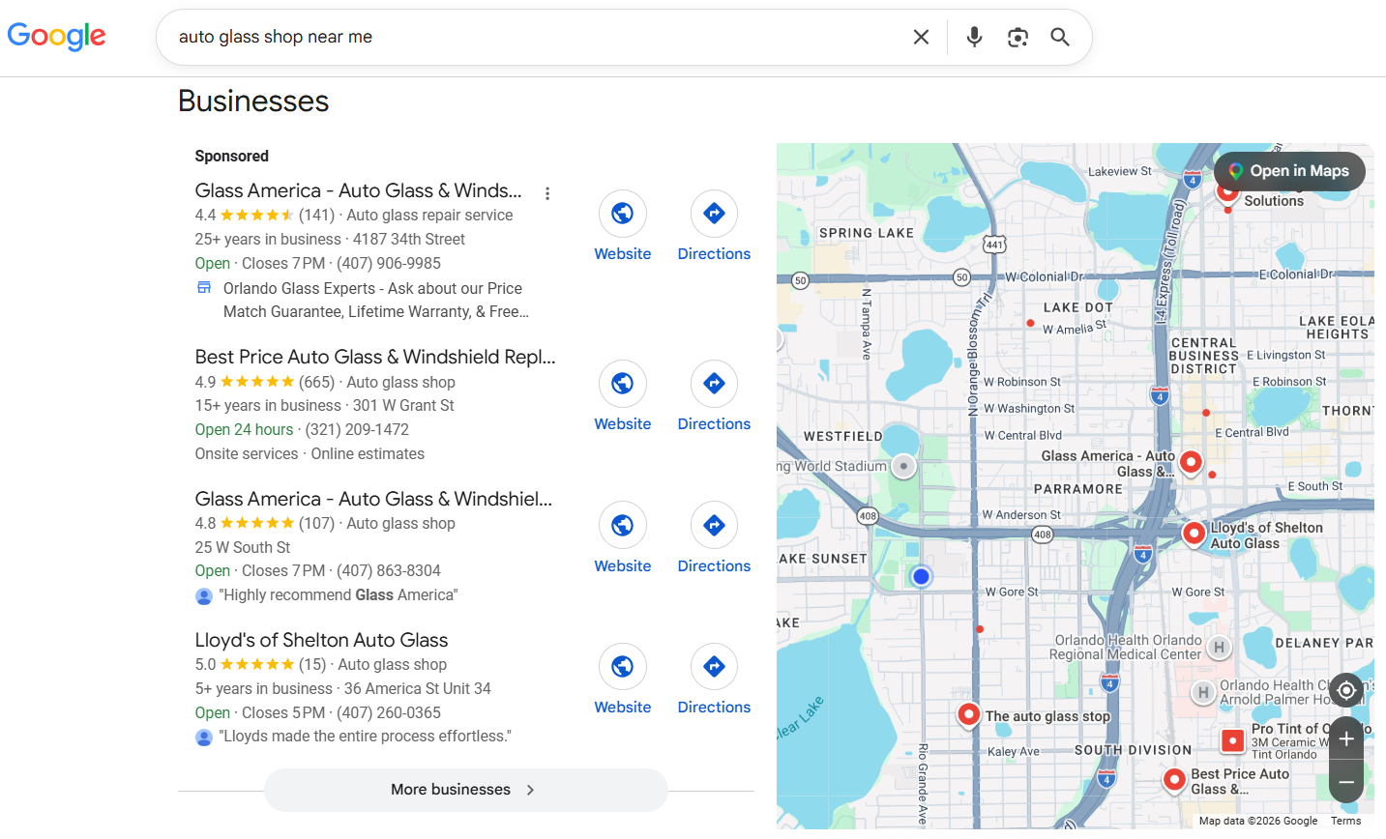1386x839 pixels.
Task: Start voice search with the microphone icon
Action: click(974, 37)
